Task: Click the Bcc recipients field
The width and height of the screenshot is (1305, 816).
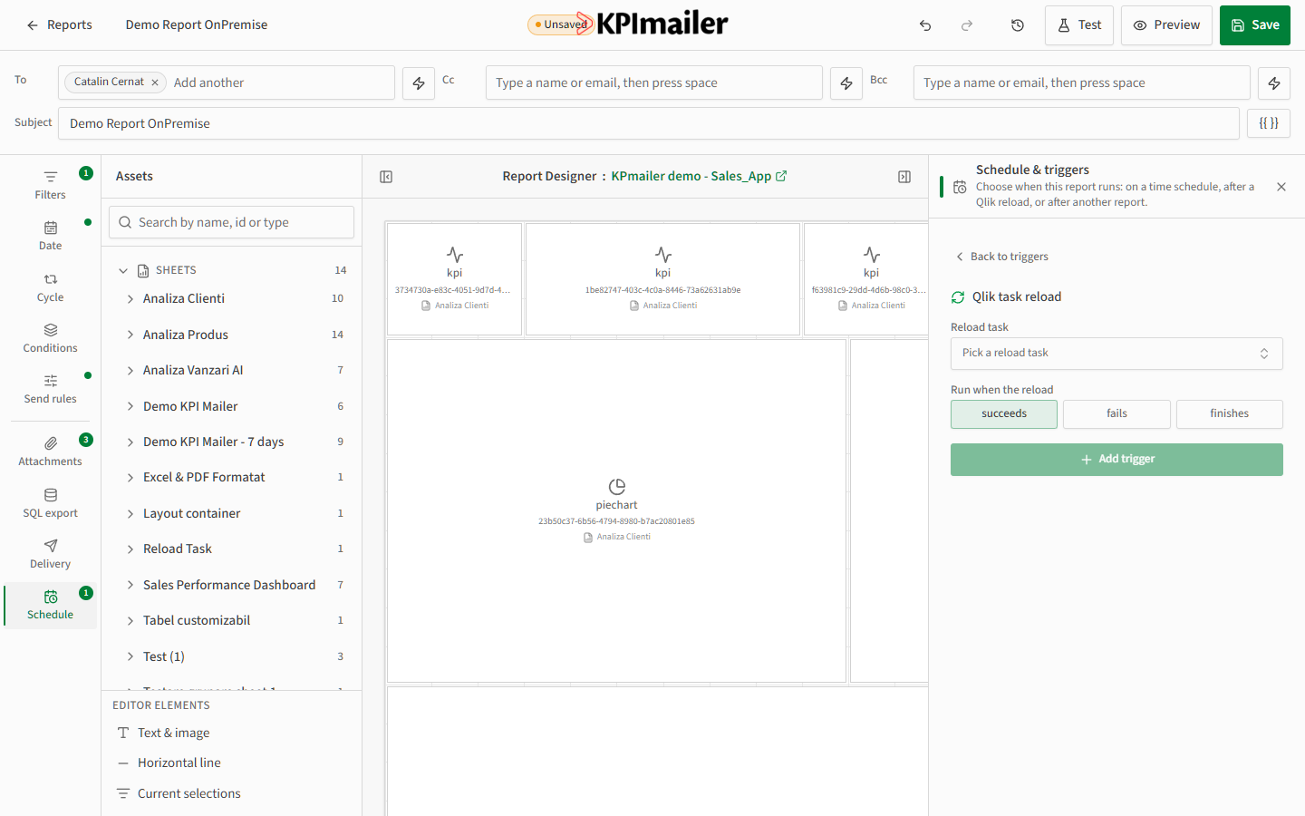Action: (1081, 83)
